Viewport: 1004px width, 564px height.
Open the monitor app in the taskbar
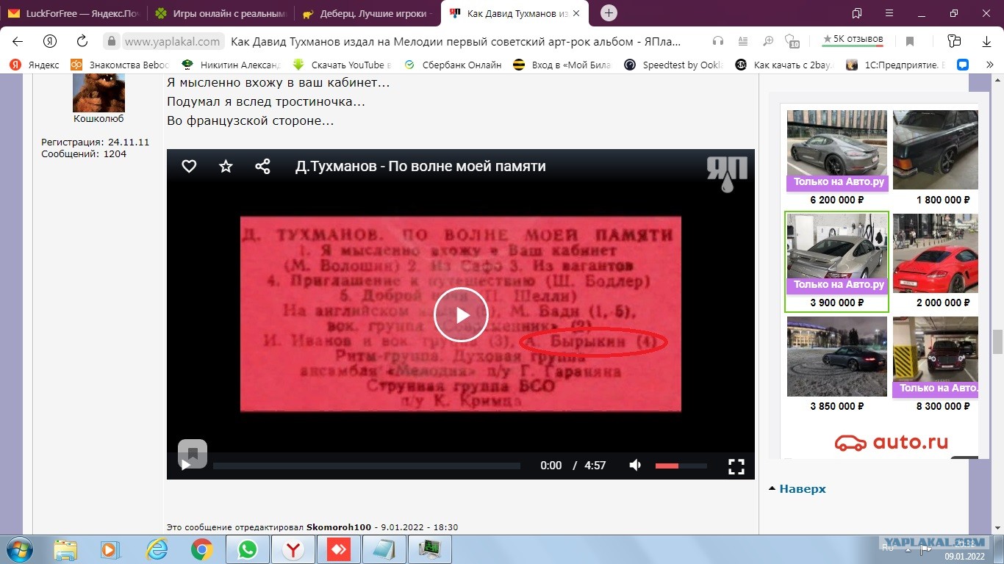pos(430,549)
